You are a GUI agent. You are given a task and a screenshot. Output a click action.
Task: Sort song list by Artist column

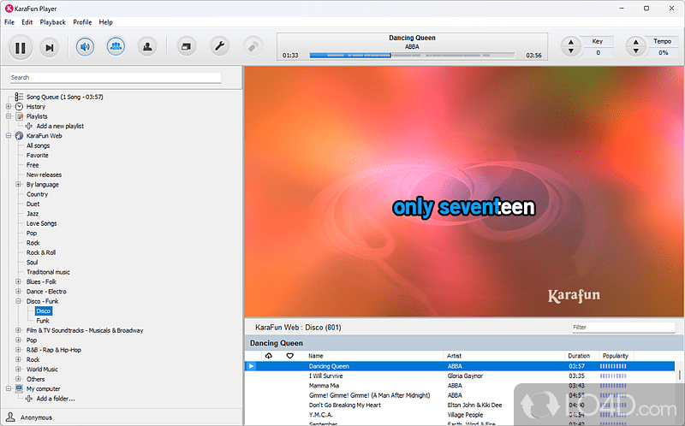(x=454, y=356)
